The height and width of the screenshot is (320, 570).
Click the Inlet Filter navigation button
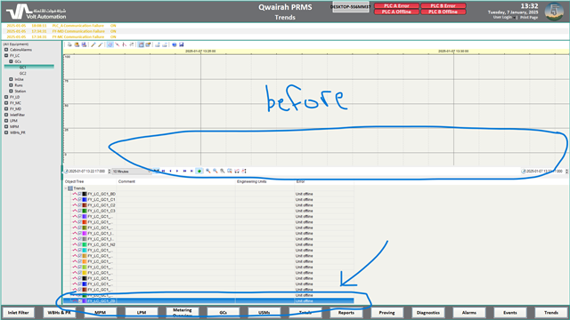click(18, 312)
